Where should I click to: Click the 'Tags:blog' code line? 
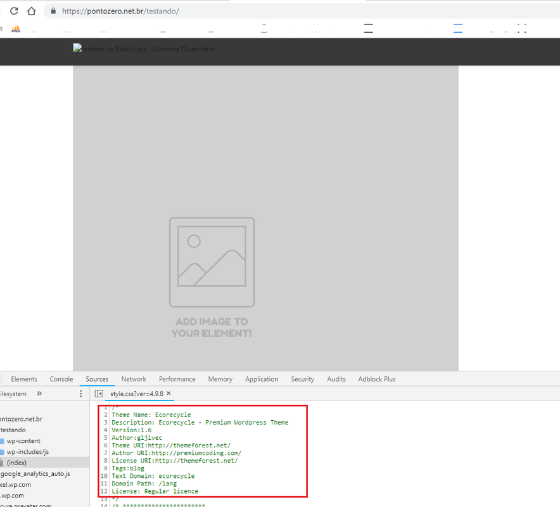(x=128, y=468)
